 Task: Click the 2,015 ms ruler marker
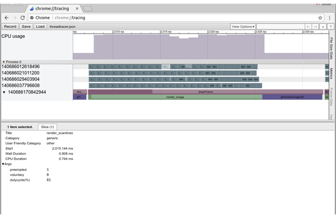[166, 32]
